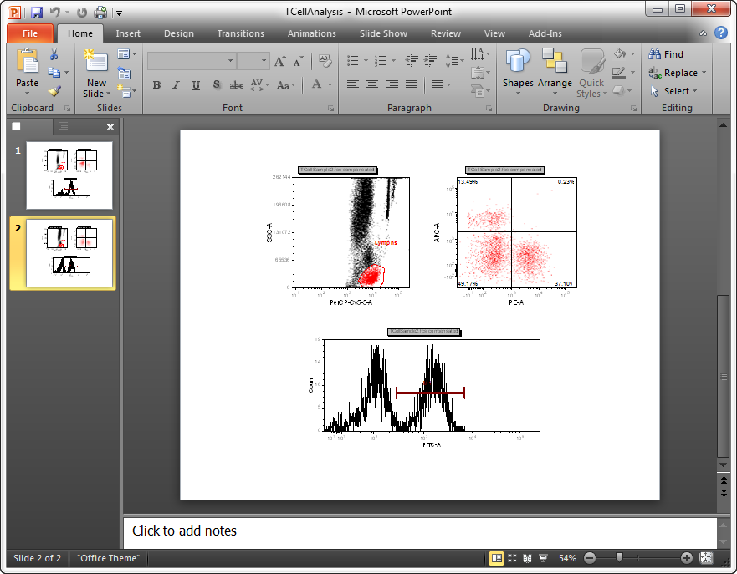Toggle Bold formatting

coord(156,85)
